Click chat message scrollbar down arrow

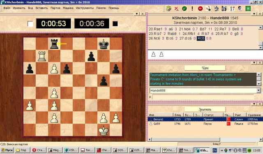click(259, 84)
